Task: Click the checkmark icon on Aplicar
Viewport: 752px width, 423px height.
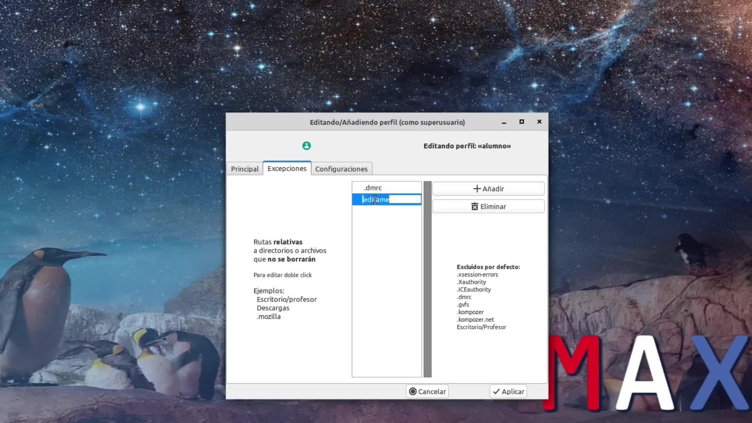Action: click(x=496, y=391)
